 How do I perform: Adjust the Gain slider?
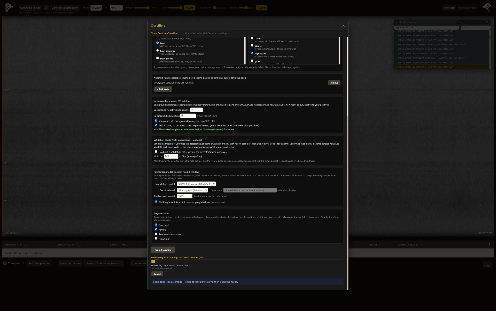pos(175,8)
